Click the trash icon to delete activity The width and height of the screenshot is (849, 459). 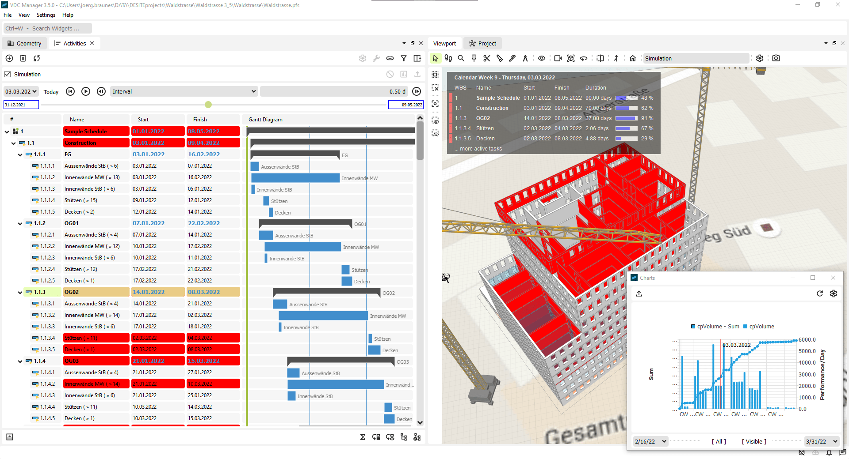tap(23, 58)
